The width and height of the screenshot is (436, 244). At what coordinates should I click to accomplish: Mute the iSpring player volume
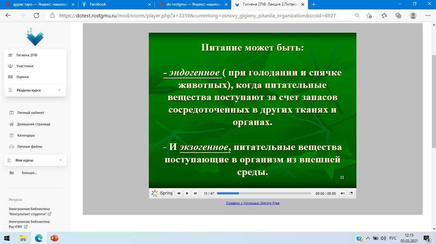coord(343,193)
